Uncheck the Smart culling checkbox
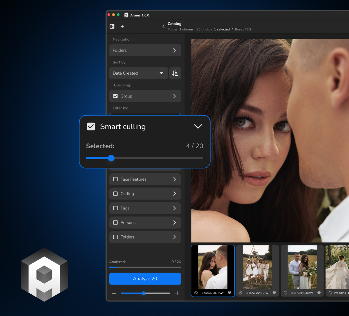 [x=91, y=127]
